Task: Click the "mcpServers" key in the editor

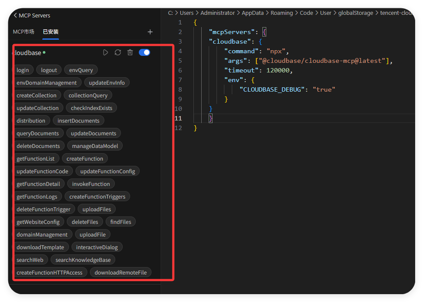Action: tap(231, 32)
